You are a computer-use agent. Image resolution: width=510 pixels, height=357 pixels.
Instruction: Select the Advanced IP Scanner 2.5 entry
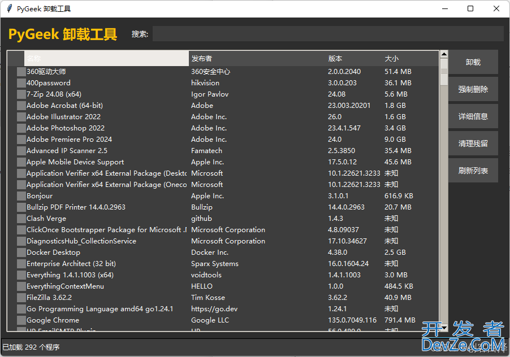[67, 151]
